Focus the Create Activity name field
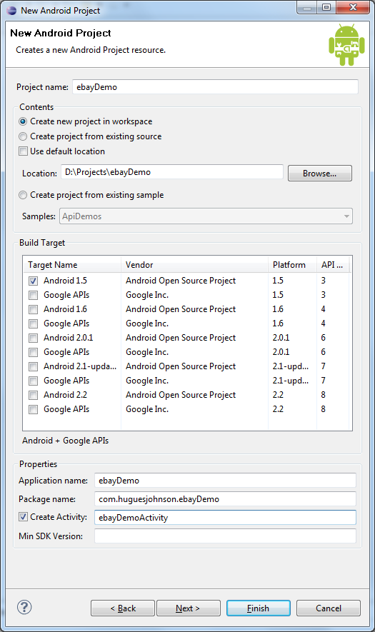The image size is (375, 632). click(x=226, y=518)
